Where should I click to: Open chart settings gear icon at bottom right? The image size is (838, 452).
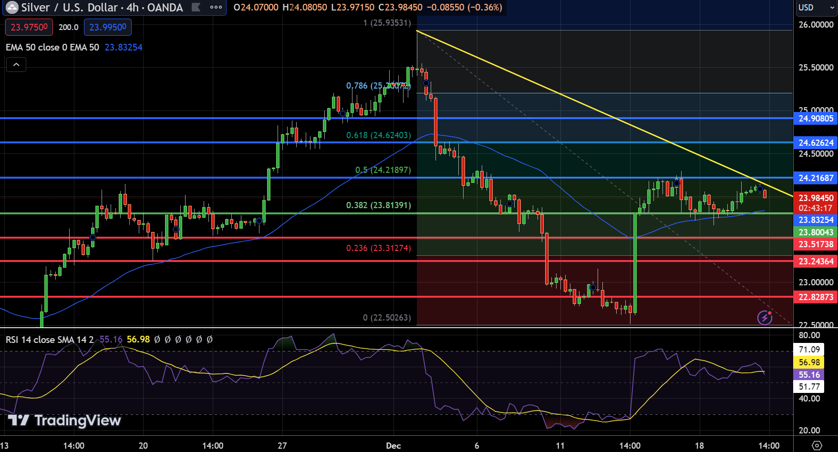tap(817, 445)
